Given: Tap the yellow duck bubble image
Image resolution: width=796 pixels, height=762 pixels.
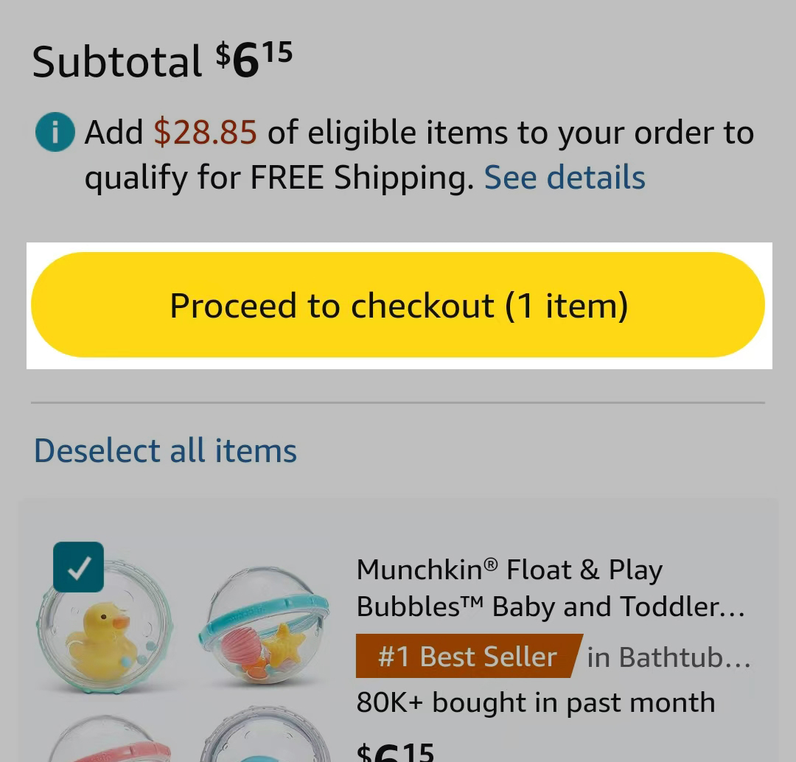Looking at the screenshot, I should [x=105, y=630].
